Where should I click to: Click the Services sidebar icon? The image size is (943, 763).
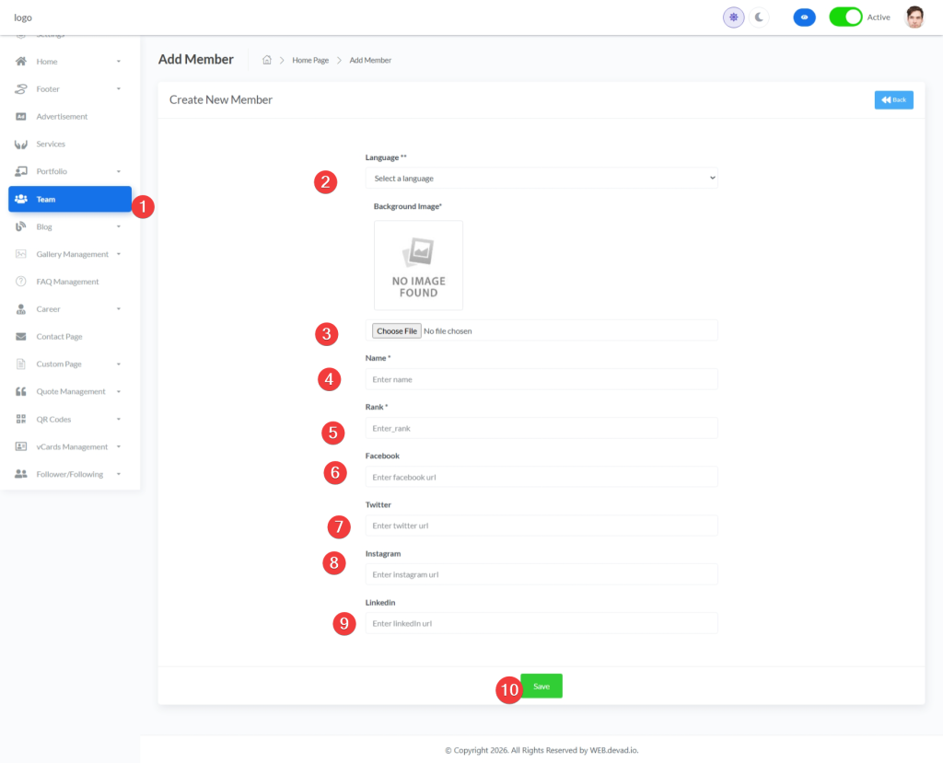tap(21, 145)
